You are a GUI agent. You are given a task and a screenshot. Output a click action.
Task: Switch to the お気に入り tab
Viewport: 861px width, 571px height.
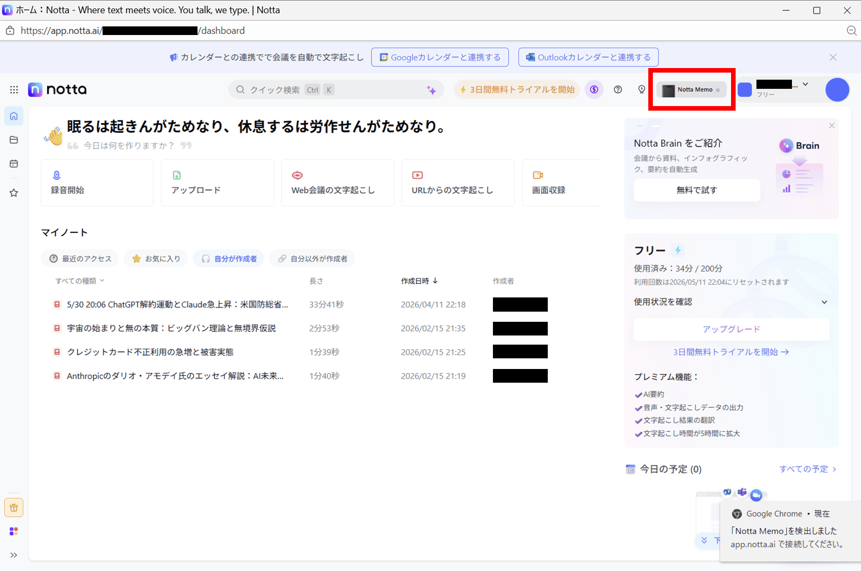tap(156, 259)
